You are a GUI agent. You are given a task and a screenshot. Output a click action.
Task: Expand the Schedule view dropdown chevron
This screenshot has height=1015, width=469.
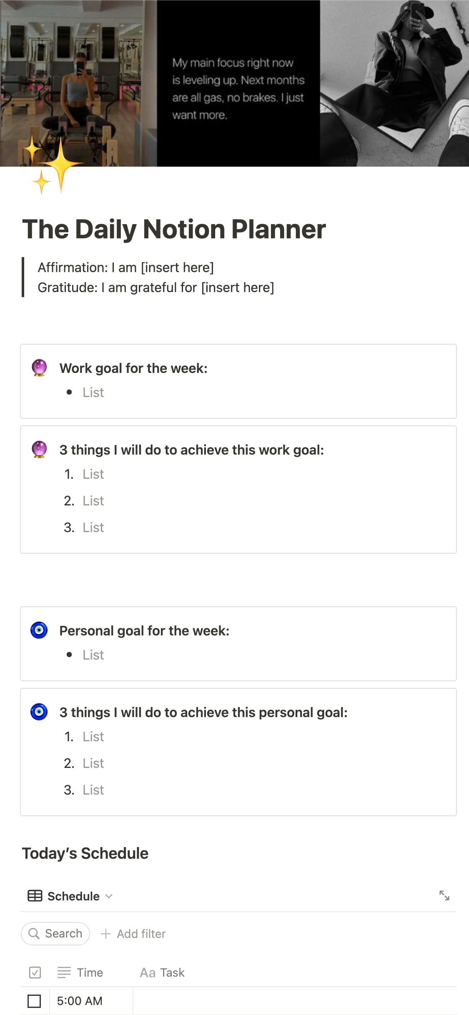109,896
